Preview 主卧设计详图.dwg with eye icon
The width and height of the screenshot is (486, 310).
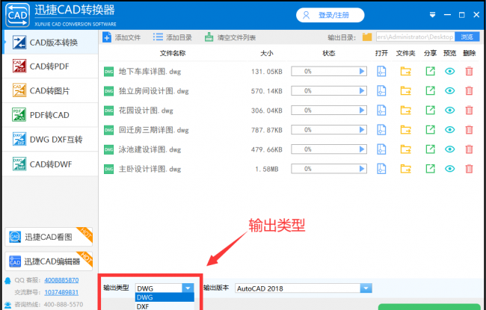[449, 169]
